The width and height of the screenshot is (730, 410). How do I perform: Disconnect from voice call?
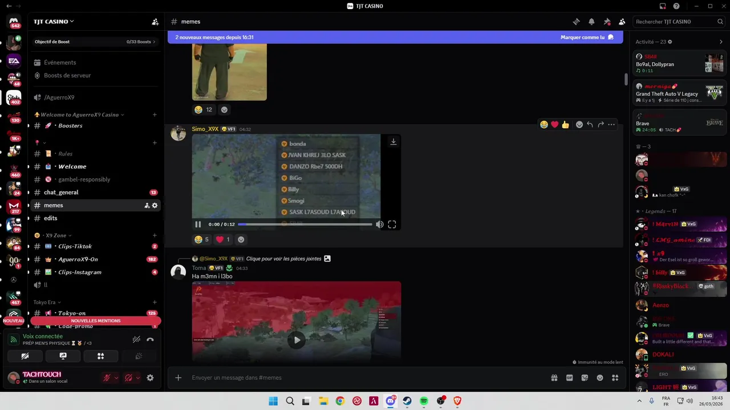[x=150, y=339]
